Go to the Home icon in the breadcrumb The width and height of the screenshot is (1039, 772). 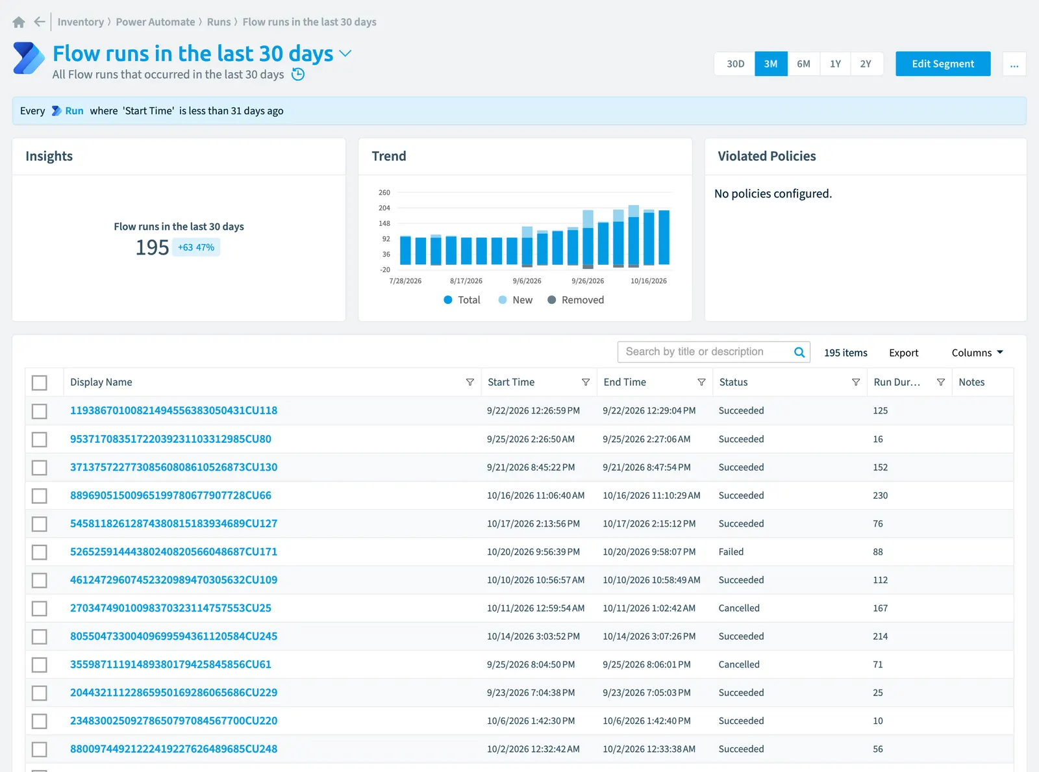(19, 22)
